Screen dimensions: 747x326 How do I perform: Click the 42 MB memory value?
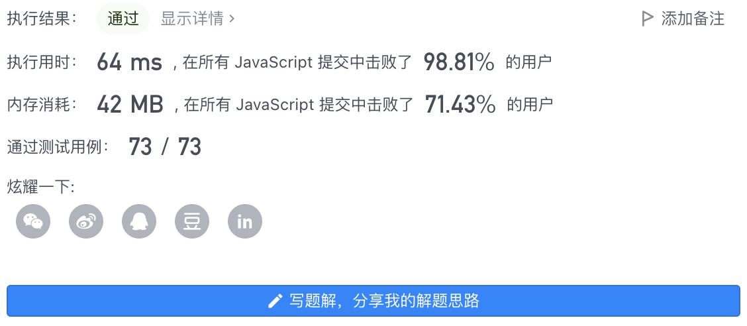point(130,105)
